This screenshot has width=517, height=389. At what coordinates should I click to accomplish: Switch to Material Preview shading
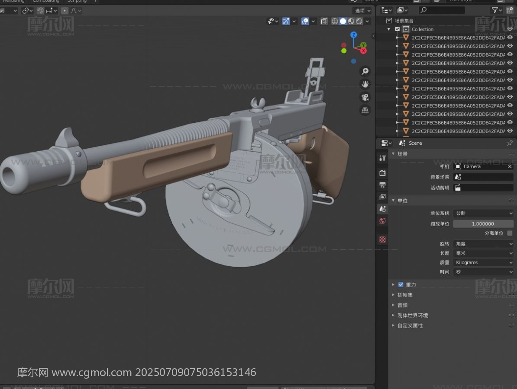(x=351, y=21)
